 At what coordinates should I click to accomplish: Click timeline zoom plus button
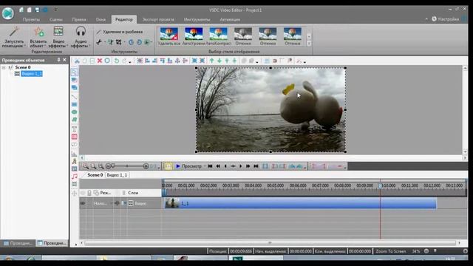pos(146,166)
